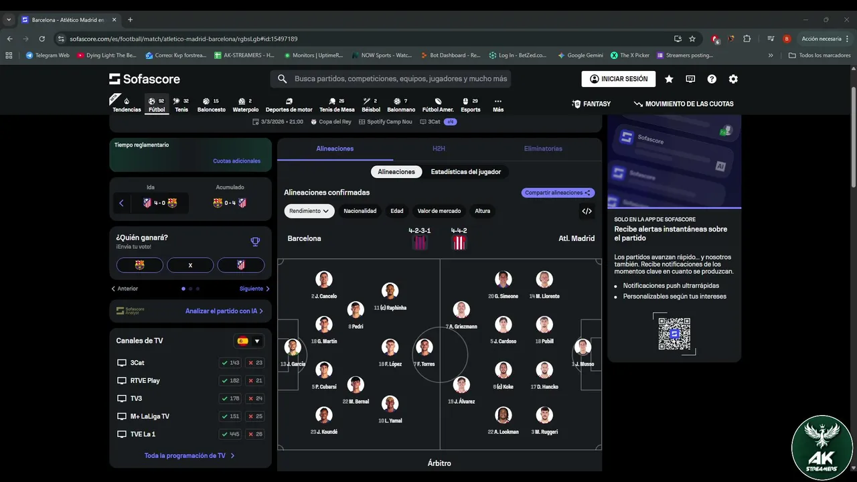Select the Nacionalidad filter

point(360,211)
